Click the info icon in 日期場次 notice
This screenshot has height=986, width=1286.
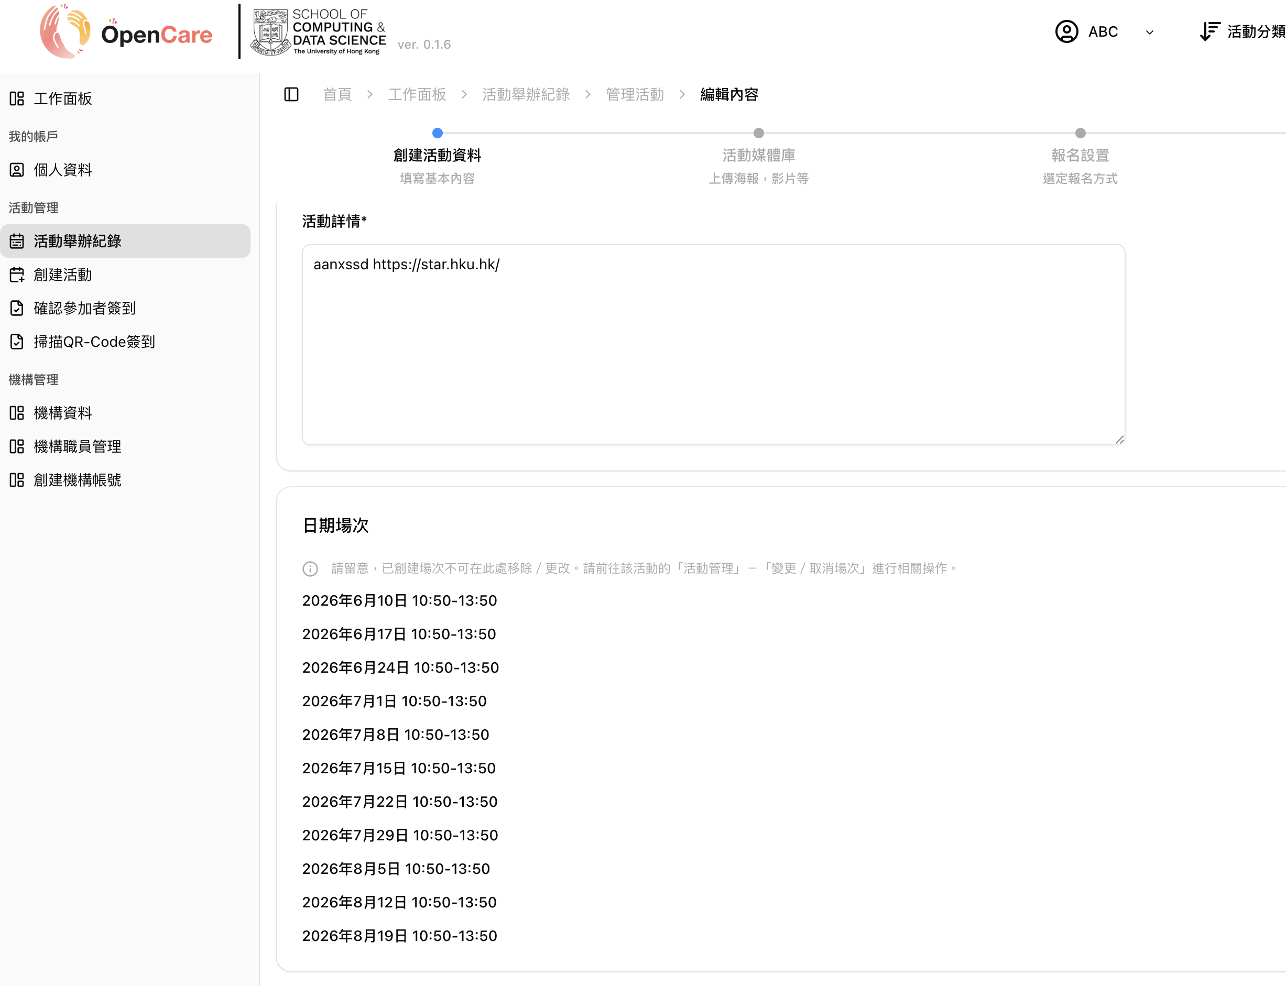310,569
